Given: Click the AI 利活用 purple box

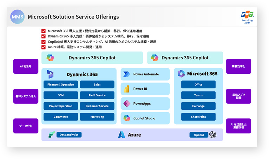Looking at the screenshot, I should coord(26,66).
